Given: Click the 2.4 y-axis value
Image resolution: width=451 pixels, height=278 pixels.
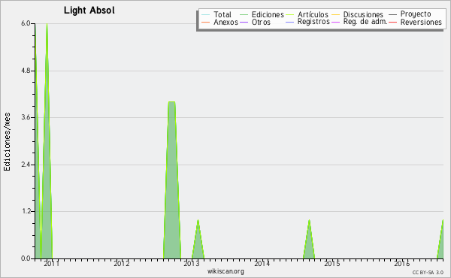Looking at the screenshot, I should pos(26,165).
